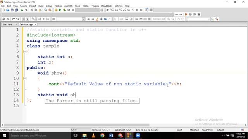Open Microsoft Word from the taskbar
Image resolution: width=248 pixels, height=139 pixels.
pos(111,136)
